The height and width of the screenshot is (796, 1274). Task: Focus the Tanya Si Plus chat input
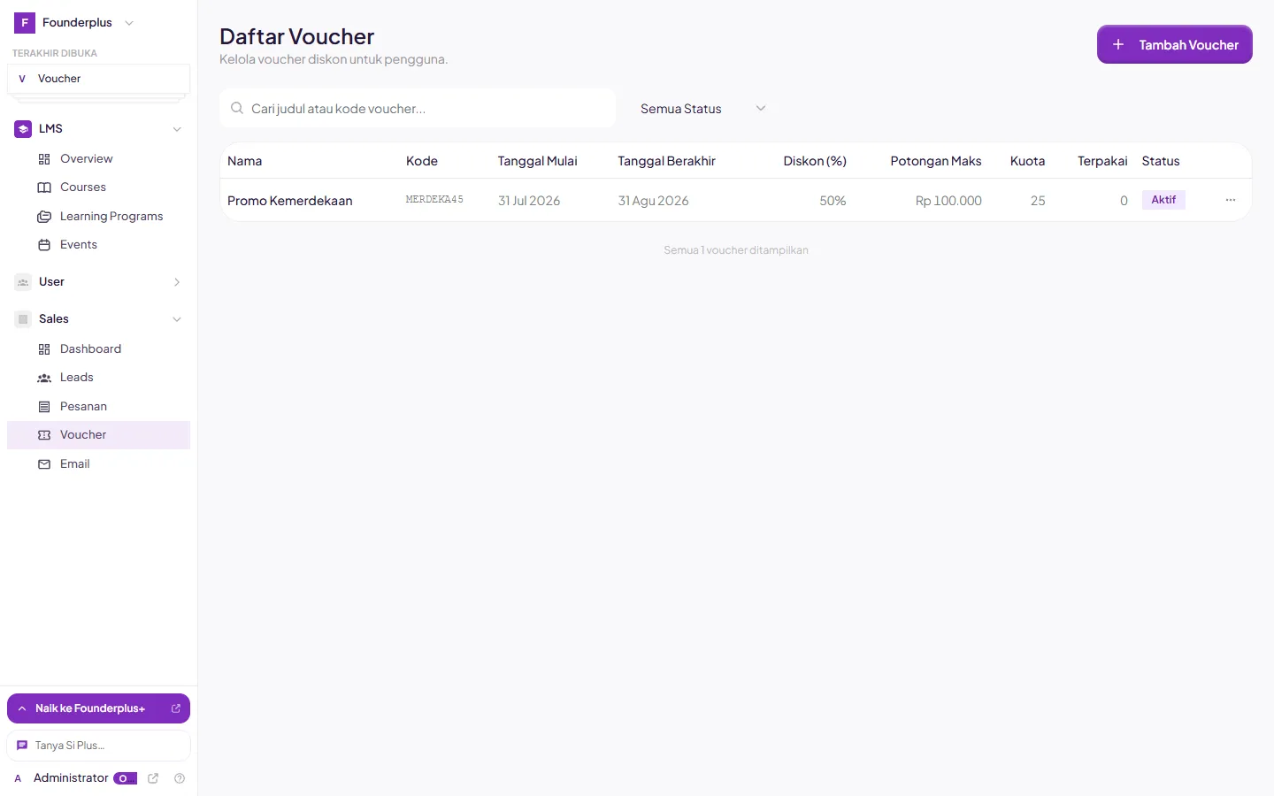pos(98,746)
